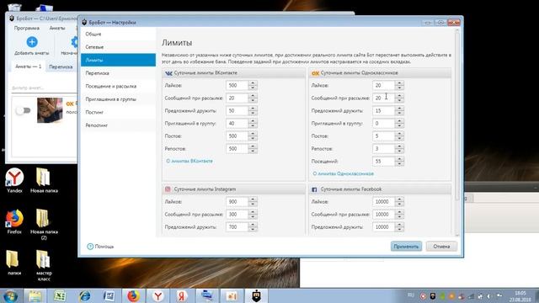Open the О лимитах ВКонтакте link
The image size is (539, 303).
coord(189,161)
